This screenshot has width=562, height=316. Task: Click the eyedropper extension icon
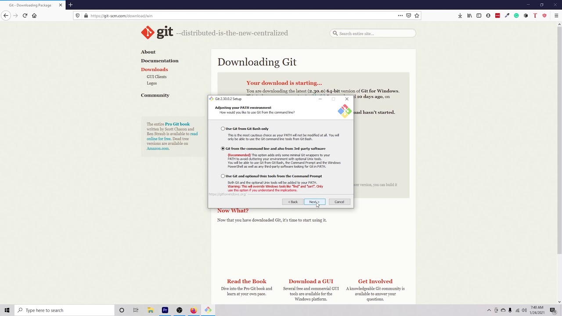507,15
